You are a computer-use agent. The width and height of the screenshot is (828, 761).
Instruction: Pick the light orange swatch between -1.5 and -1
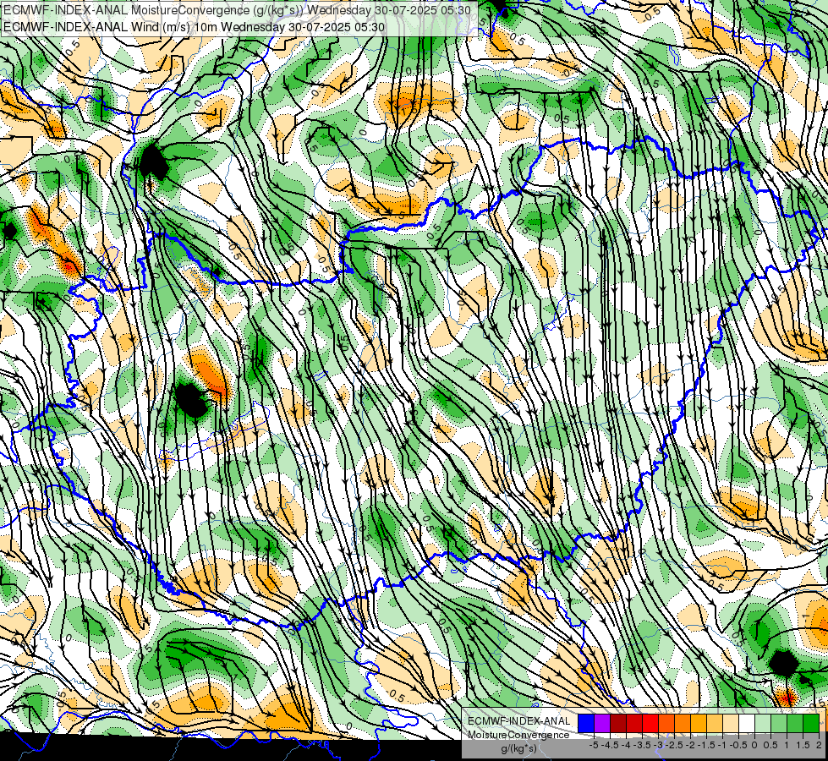(x=715, y=724)
